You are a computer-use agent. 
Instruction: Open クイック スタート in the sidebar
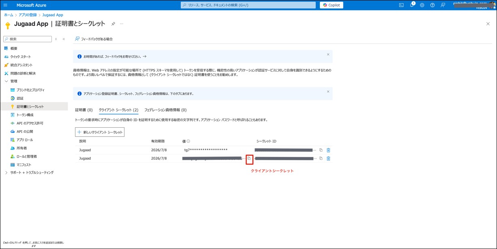click(x=20, y=57)
